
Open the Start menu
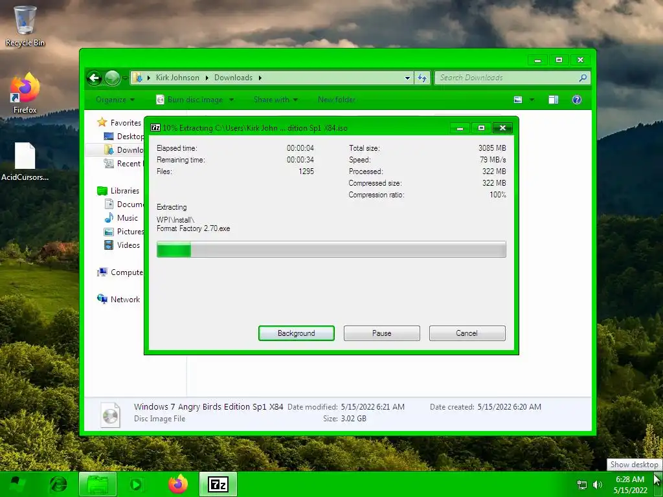pos(17,484)
